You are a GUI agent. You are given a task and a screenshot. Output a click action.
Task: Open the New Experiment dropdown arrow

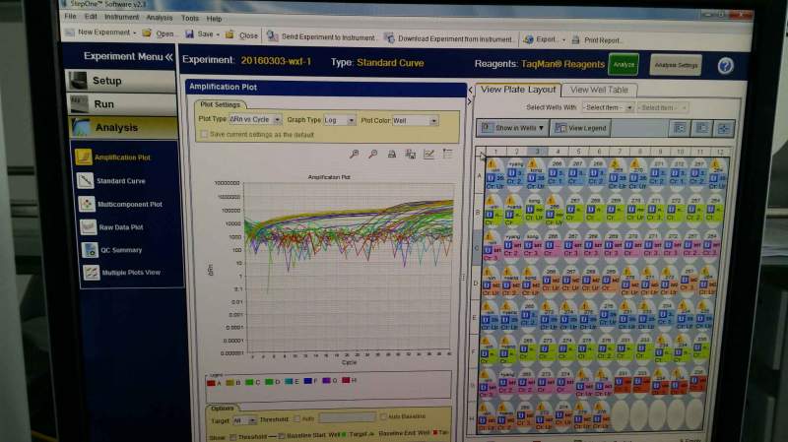[135, 33]
